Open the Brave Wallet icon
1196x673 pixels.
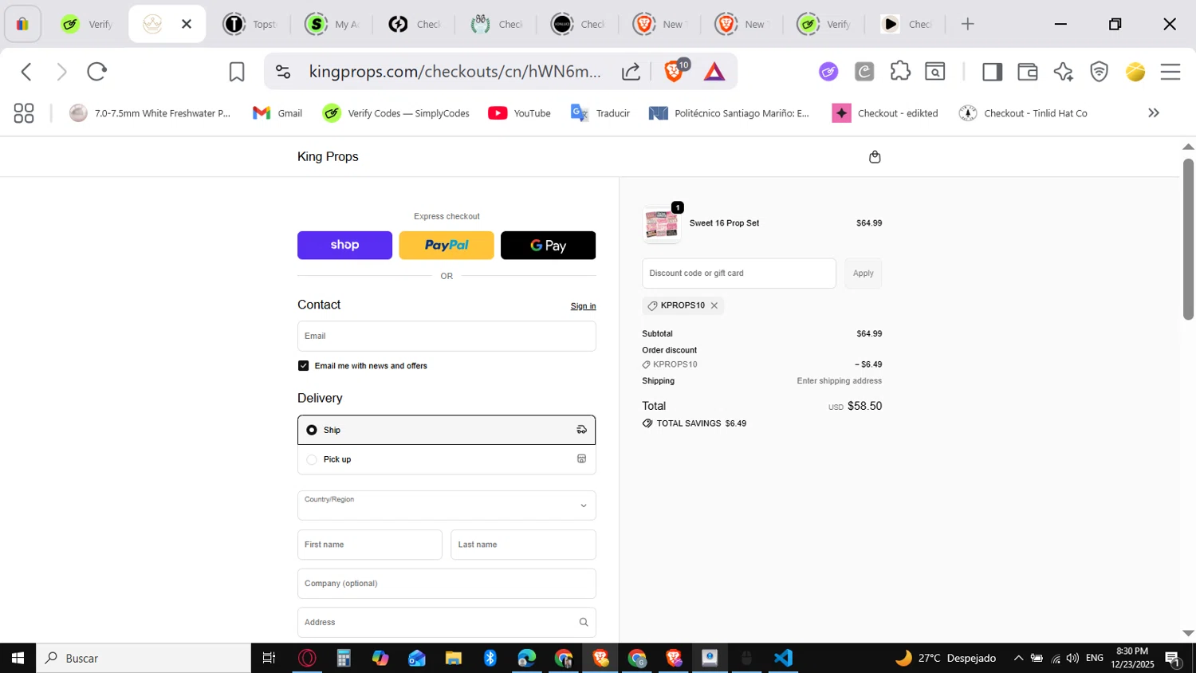1028,72
